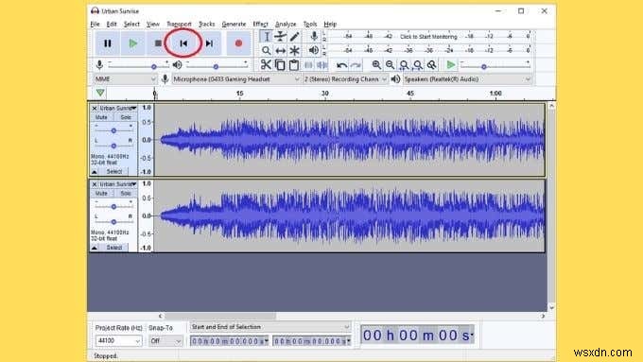Click the Pause transport button
Viewport: 643px width, 362px height.
(108, 43)
